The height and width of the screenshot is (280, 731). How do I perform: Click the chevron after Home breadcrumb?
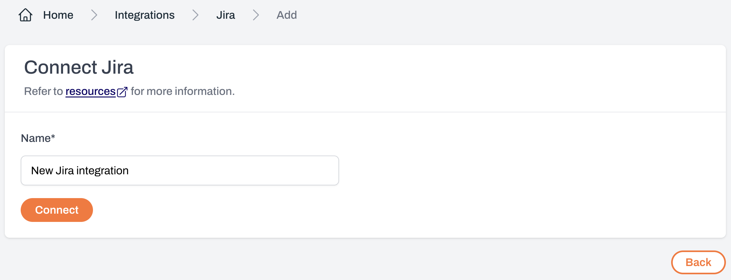click(x=94, y=15)
